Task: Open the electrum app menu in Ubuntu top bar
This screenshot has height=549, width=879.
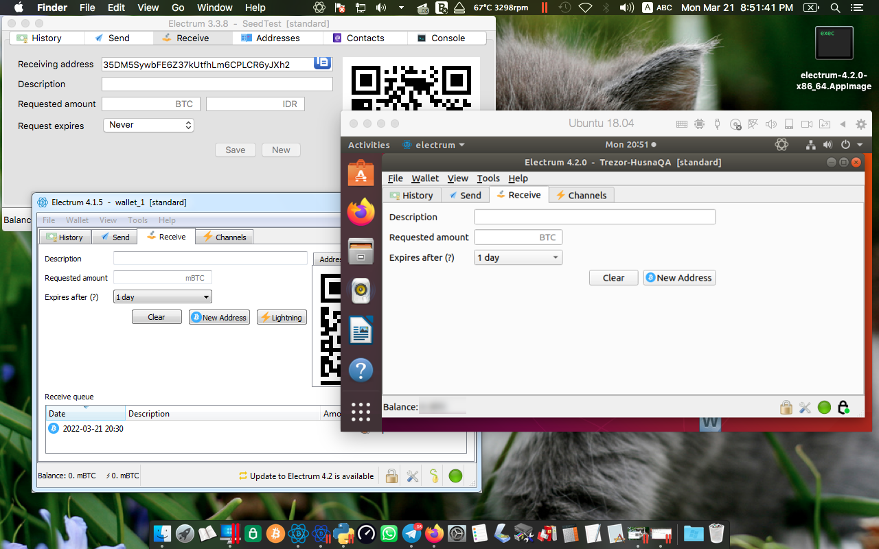Action: (x=434, y=145)
